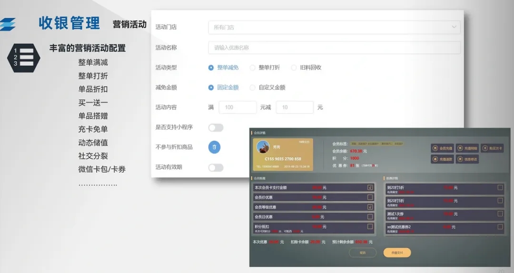
Task: Open 充值明细 recharge details icon button
Action: pyautogui.click(x=467, y=148)
